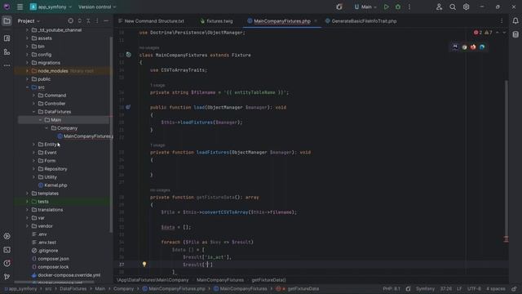Image resolution: width=522 pixels, height=294 pixels.
Task: Collapse all in Project panel
Action: 88,20
